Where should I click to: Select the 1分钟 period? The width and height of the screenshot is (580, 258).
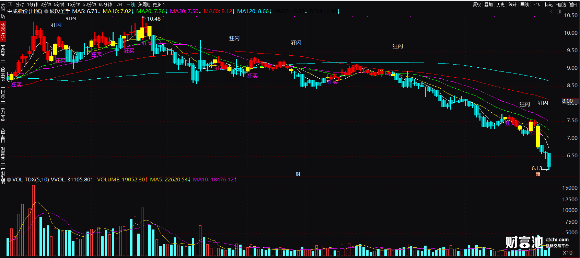(32, 4)
